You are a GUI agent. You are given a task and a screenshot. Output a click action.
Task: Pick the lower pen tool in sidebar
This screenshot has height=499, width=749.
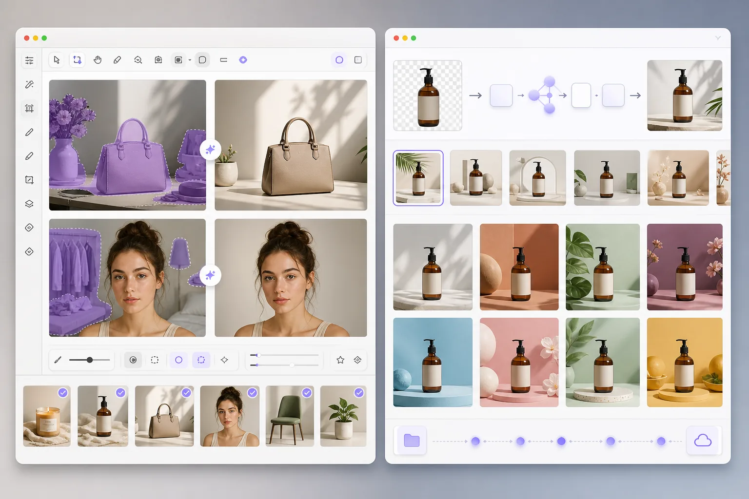tap(29, 156)
